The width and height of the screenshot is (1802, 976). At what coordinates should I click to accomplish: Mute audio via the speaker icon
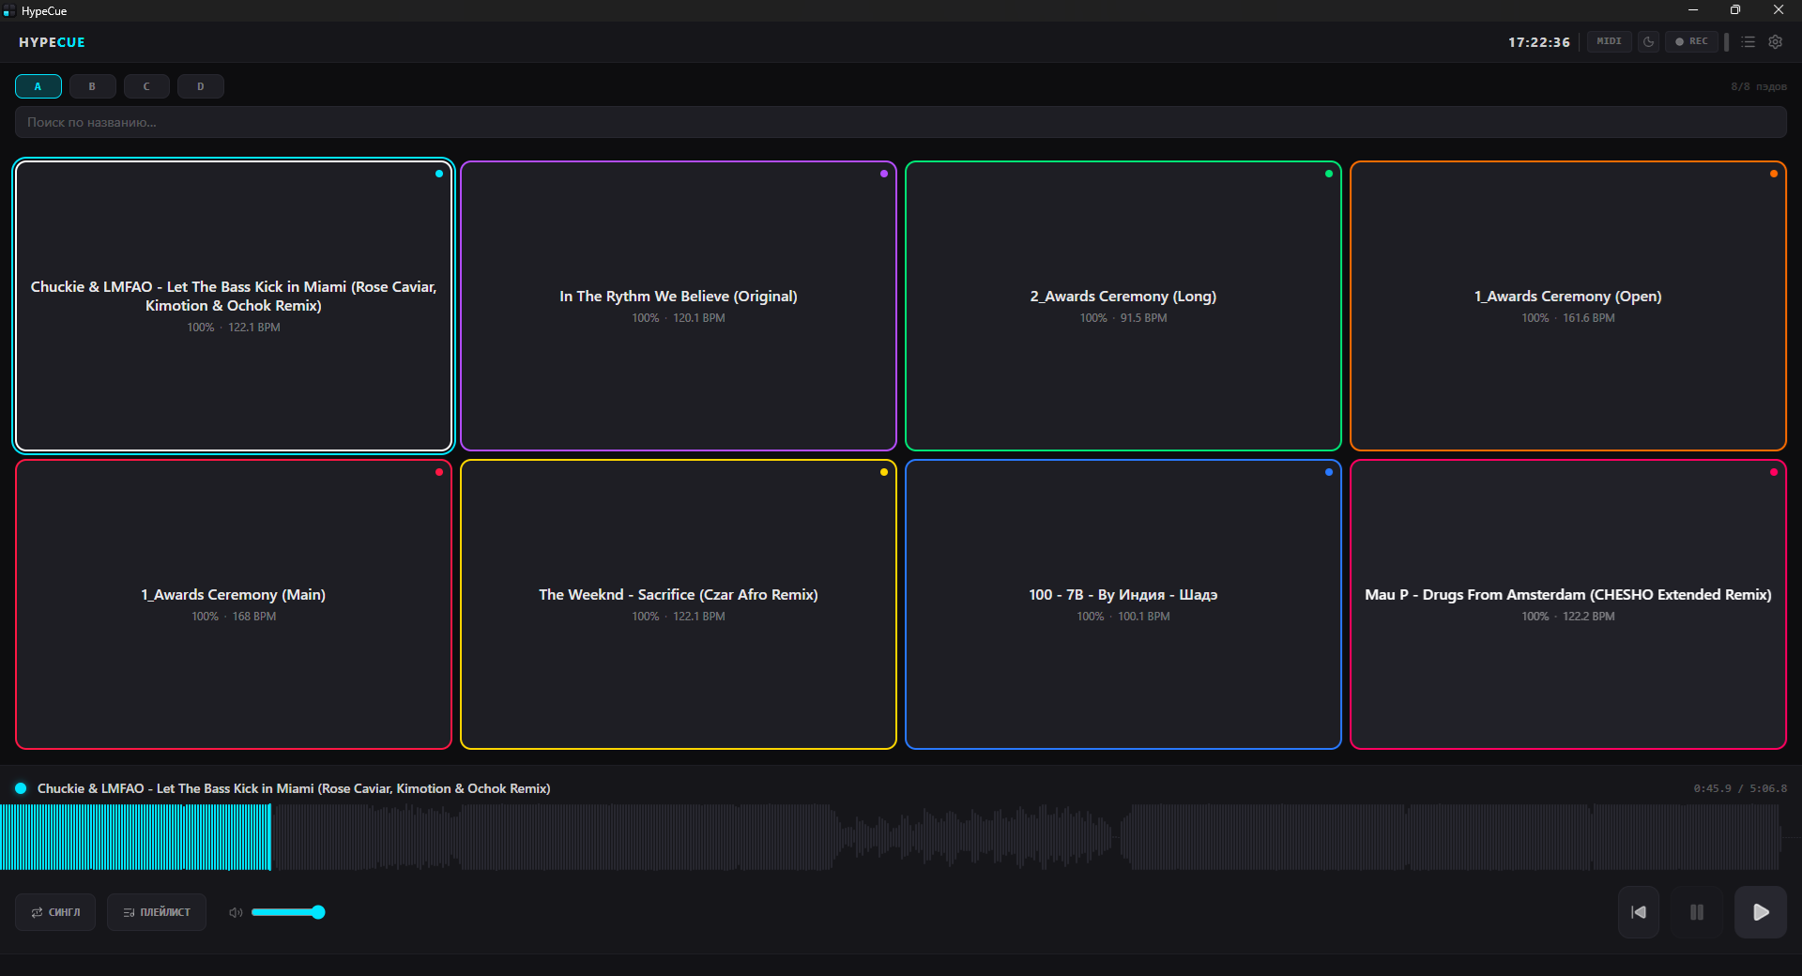[236, 912]
